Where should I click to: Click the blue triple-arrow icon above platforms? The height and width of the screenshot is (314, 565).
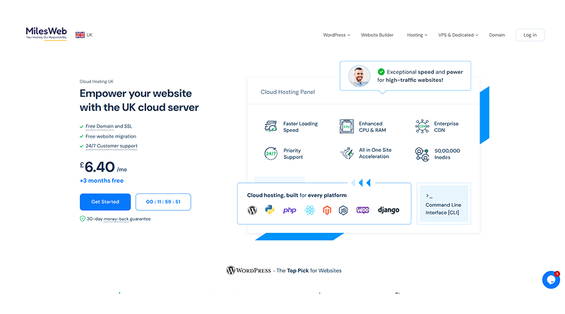click(x=361, y=183)
